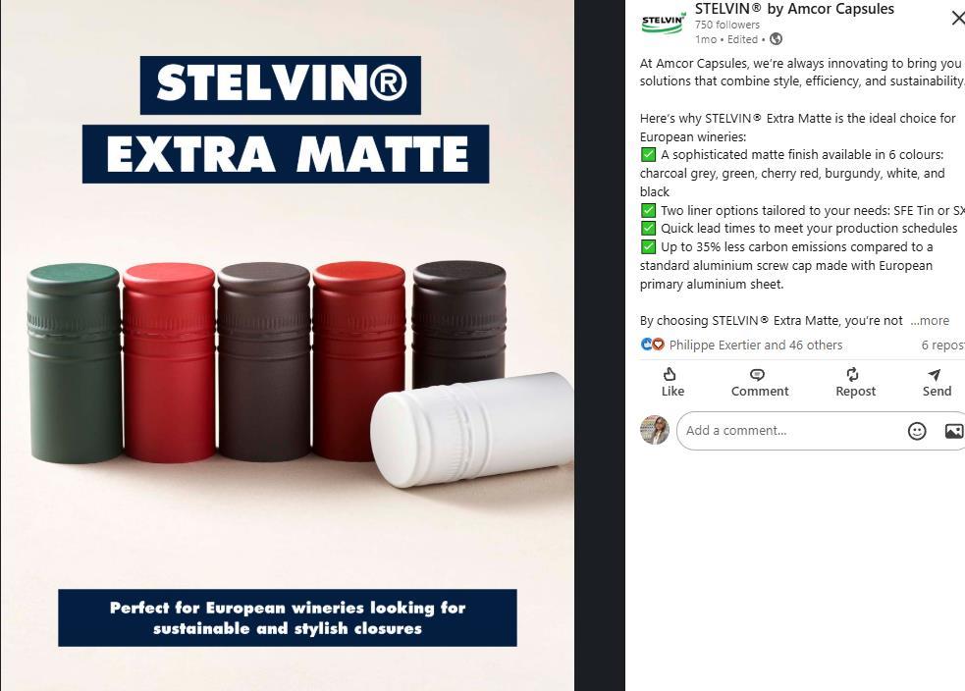The height and width of the screenshot is (691, 965).
Task: Click the add photo icon in comment box
Action: [x=954, y=431]
